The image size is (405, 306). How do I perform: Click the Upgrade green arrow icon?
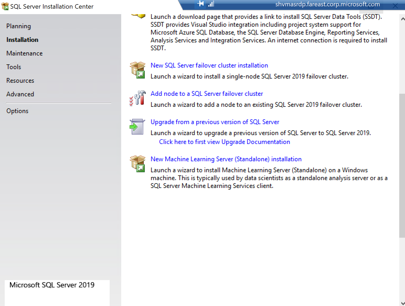point(137,127)
